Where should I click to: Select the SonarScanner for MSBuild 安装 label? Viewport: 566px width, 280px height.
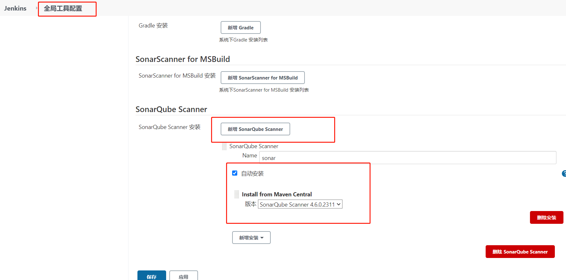(177, 76)
